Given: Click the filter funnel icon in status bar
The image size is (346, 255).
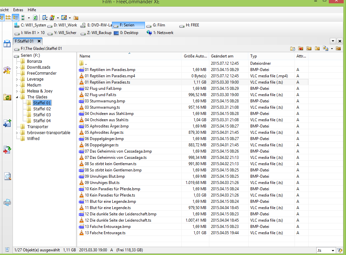Looking at the screenshot, I should pyautogui.click(x=340, y=250).
